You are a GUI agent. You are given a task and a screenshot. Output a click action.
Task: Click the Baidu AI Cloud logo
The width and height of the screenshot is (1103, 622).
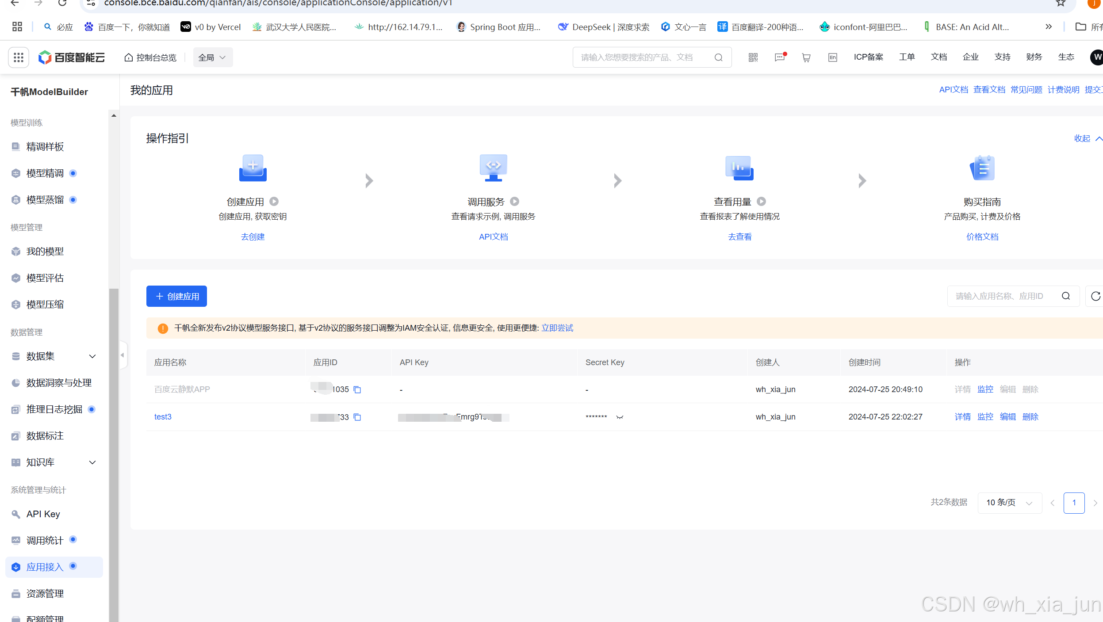[72, 57]
